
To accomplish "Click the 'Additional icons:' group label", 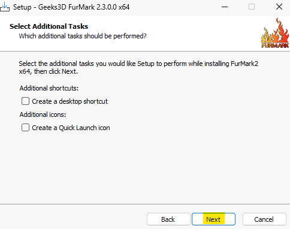I will 43,115.
